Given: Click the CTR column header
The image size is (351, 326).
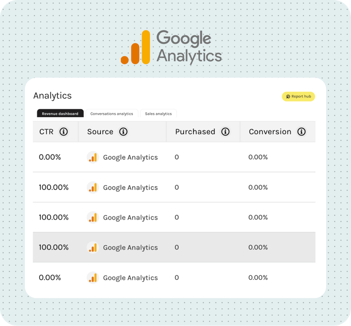Looking at the screenshot, I should coord(46,132).
